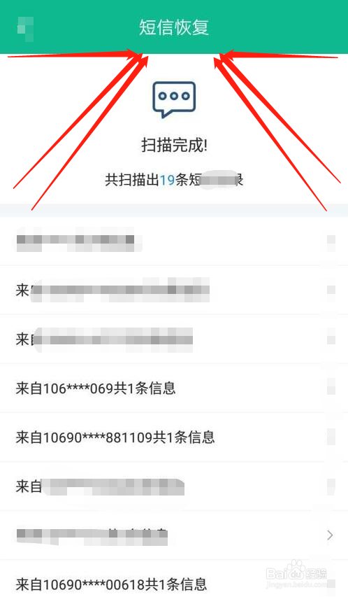Open blurred row below 10690****881109 entry
This screenshot has height=597, width=348.
[174, 486]
